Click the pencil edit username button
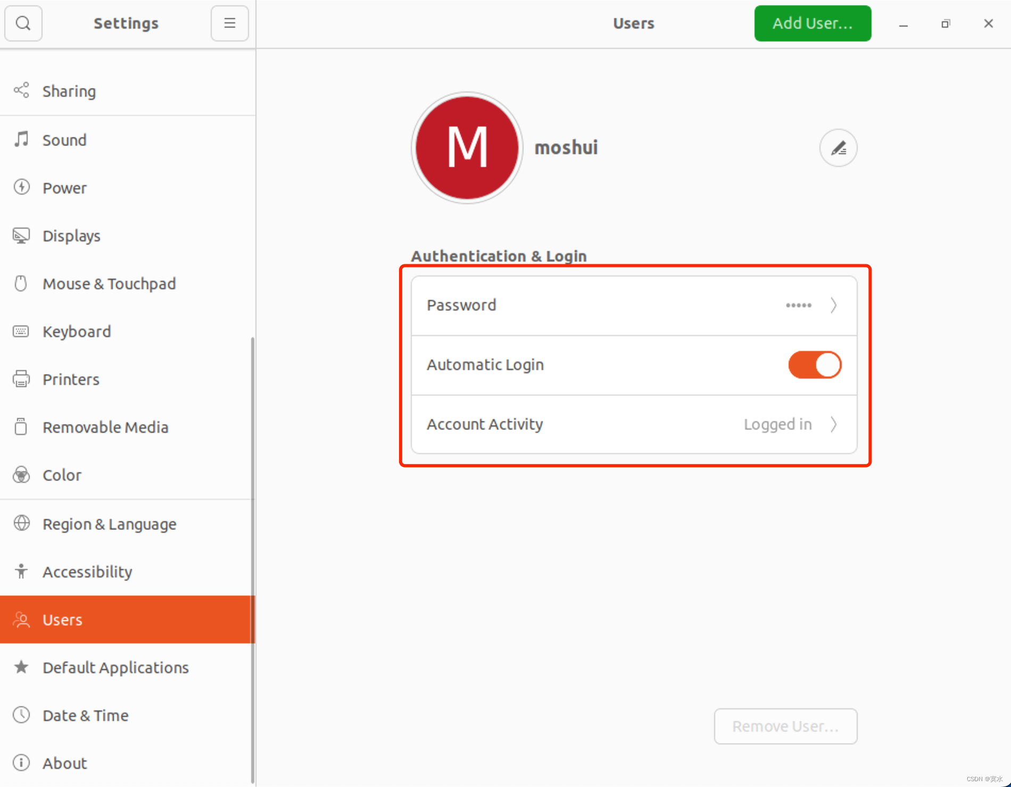Viewport: 1011px width, 787px height. click(x=838, y=148)
